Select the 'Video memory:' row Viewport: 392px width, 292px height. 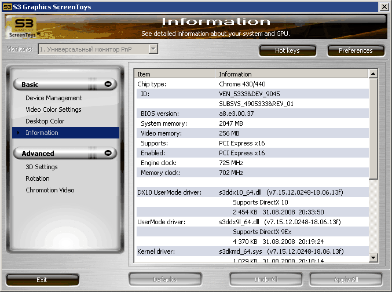252,133
